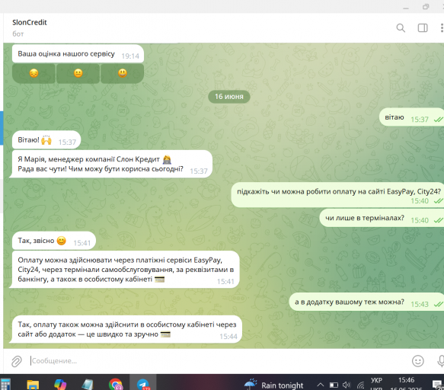
Task: Select message а в додатку вашому теж можна?
Action: 366,302
